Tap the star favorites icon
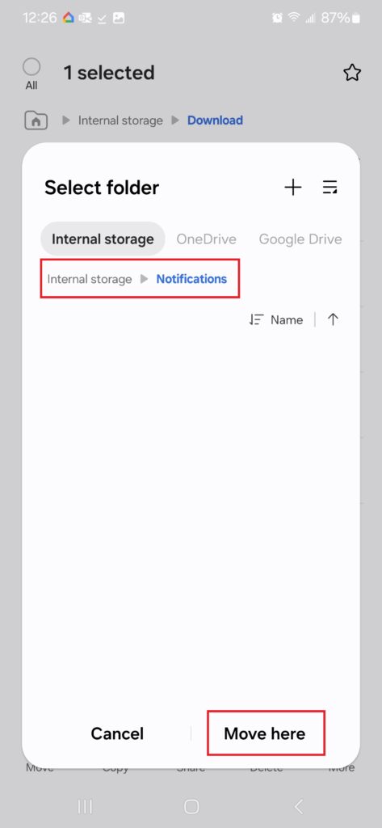The width and height of the screenshot is (382, 828). pyautogui.click(x=352, y=72)
